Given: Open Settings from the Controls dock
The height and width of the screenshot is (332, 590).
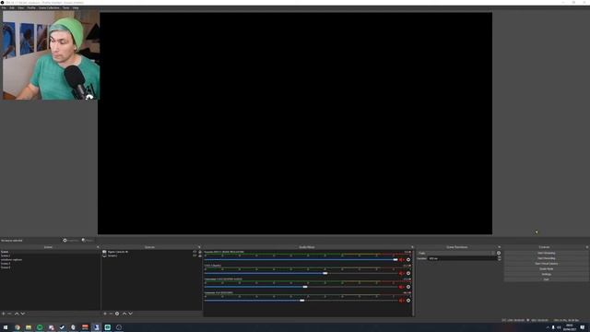Looking at the screenshot, I should coord(547,274).
